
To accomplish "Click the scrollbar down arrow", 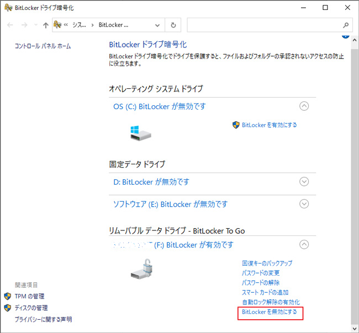I will click(355, 329).
